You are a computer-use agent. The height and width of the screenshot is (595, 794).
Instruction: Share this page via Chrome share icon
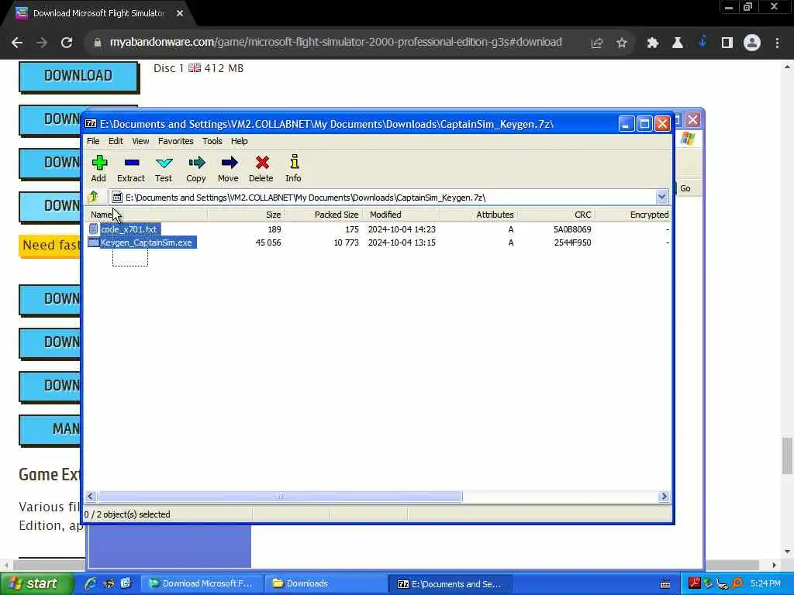coord(597,43)
